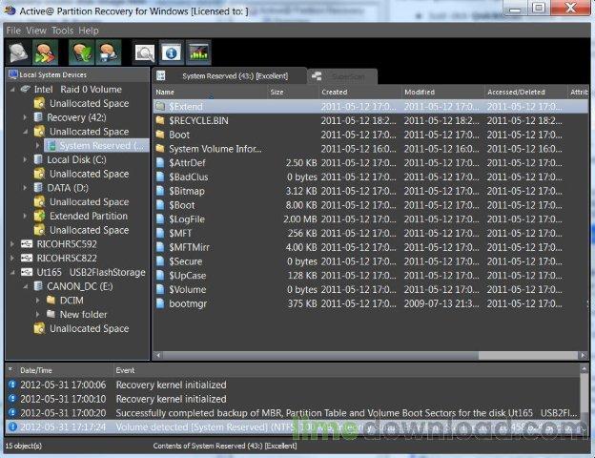Screen dimensions: 595x458
Task: Click the RICOHR5C592 device icon
Action: (27, 244)
